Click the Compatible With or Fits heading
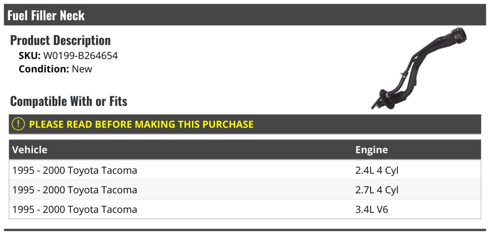Image resolution: width=490 pixels, height=235 pixels. [69, 101]
